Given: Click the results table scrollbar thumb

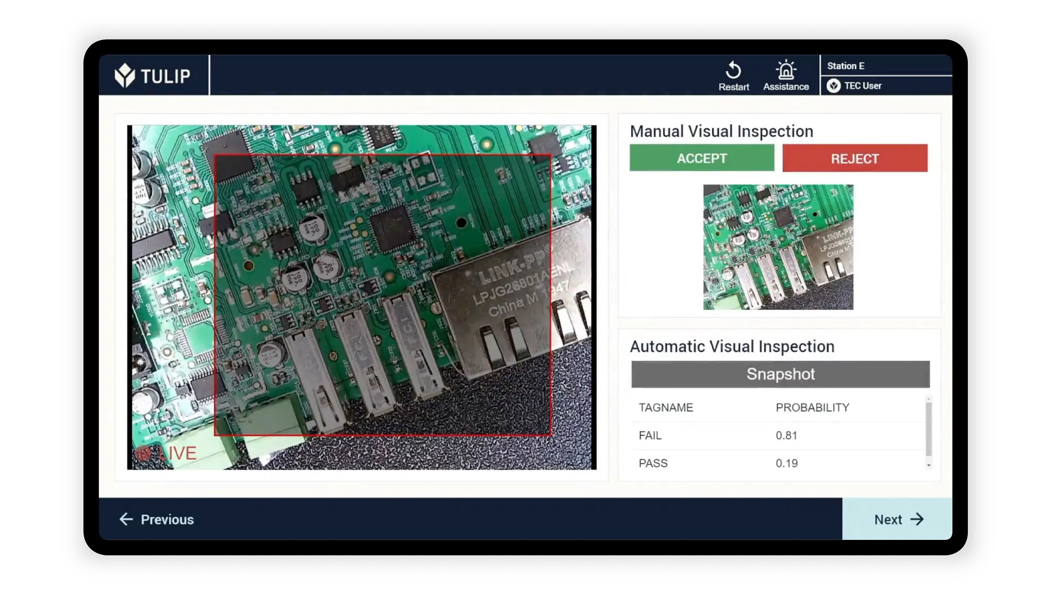Looking at the screenshot, I should click(x=929, y=428).
